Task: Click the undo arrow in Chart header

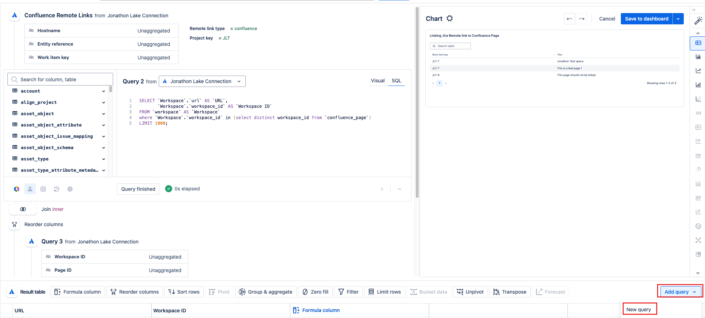Action: 570,19
